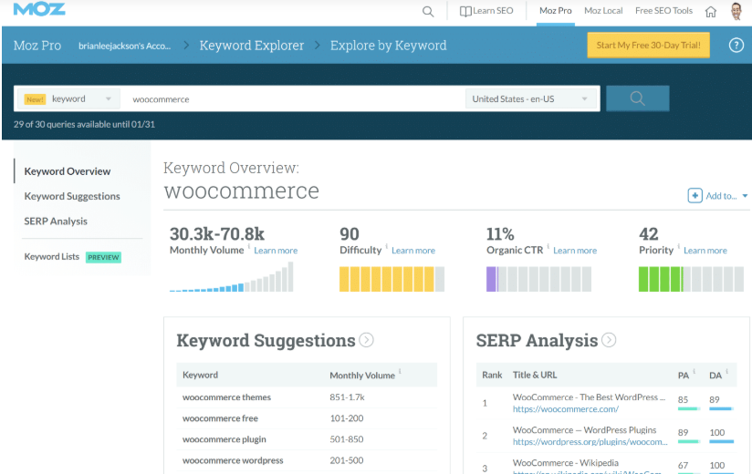Start My Free 30-Day Trial
752x474 pixels.
648,45
